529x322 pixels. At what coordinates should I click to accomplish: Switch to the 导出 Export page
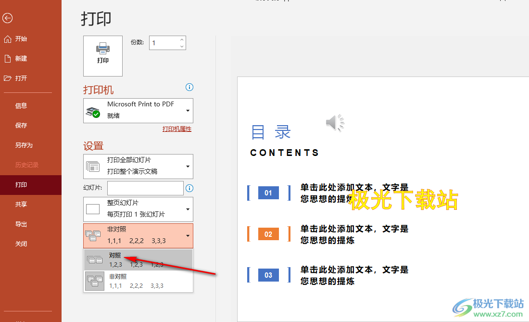tap(21, 224)
